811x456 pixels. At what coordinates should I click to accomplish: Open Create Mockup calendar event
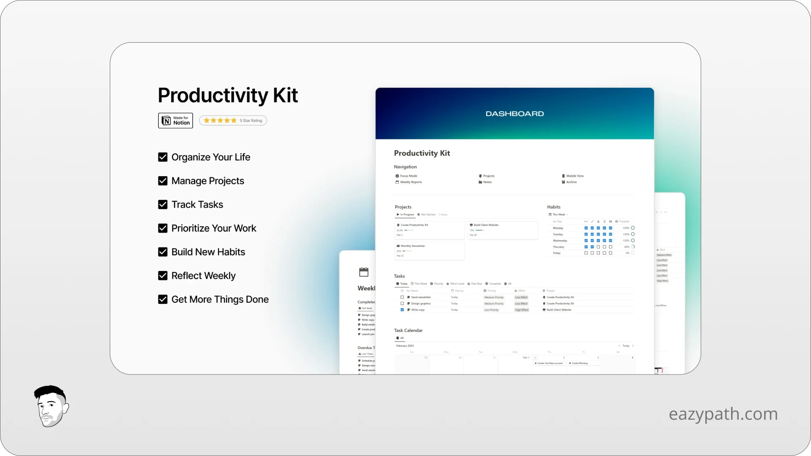pos(583,363)
